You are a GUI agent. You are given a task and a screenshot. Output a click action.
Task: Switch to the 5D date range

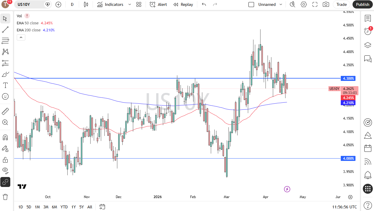pyautogui.click(x=29, y=207)
